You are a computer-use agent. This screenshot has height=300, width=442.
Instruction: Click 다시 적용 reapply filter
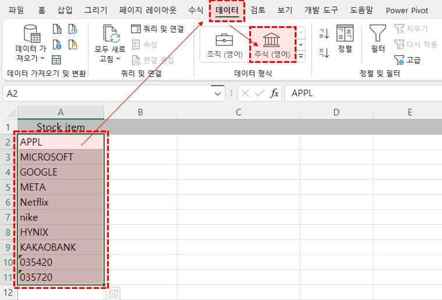pos(416,44)
